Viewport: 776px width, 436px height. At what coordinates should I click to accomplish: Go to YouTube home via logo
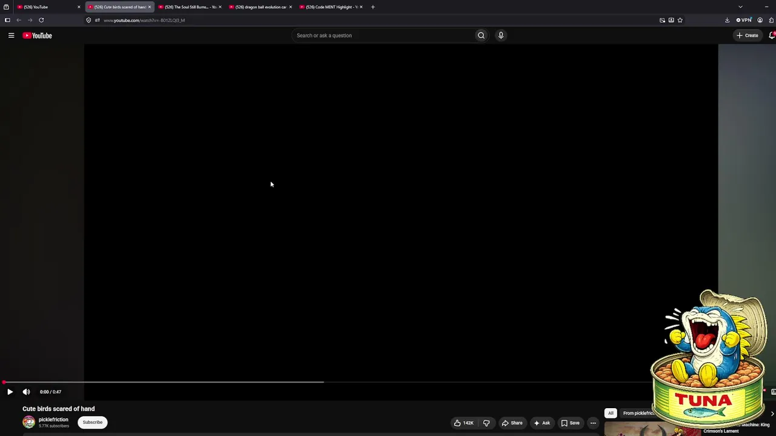tap(38, 36)
